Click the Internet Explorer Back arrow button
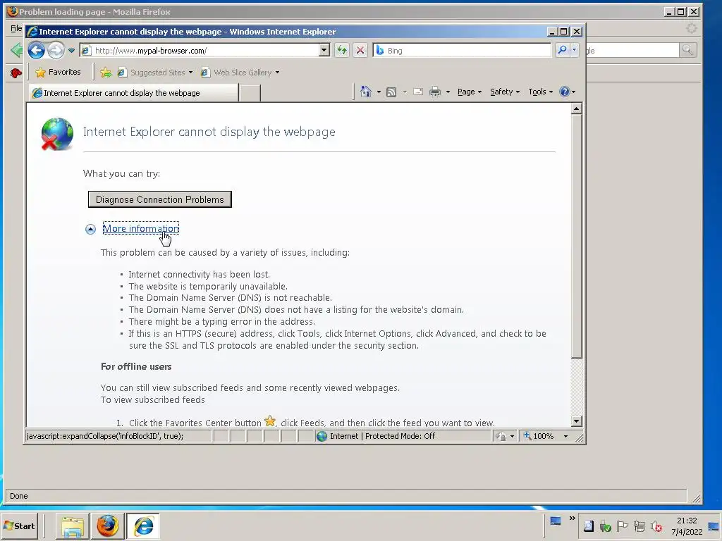 pyautogui.click(x=37, y=50)
